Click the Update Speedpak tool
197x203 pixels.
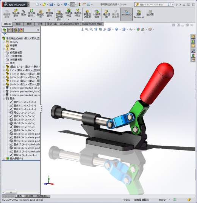(139, 14)
